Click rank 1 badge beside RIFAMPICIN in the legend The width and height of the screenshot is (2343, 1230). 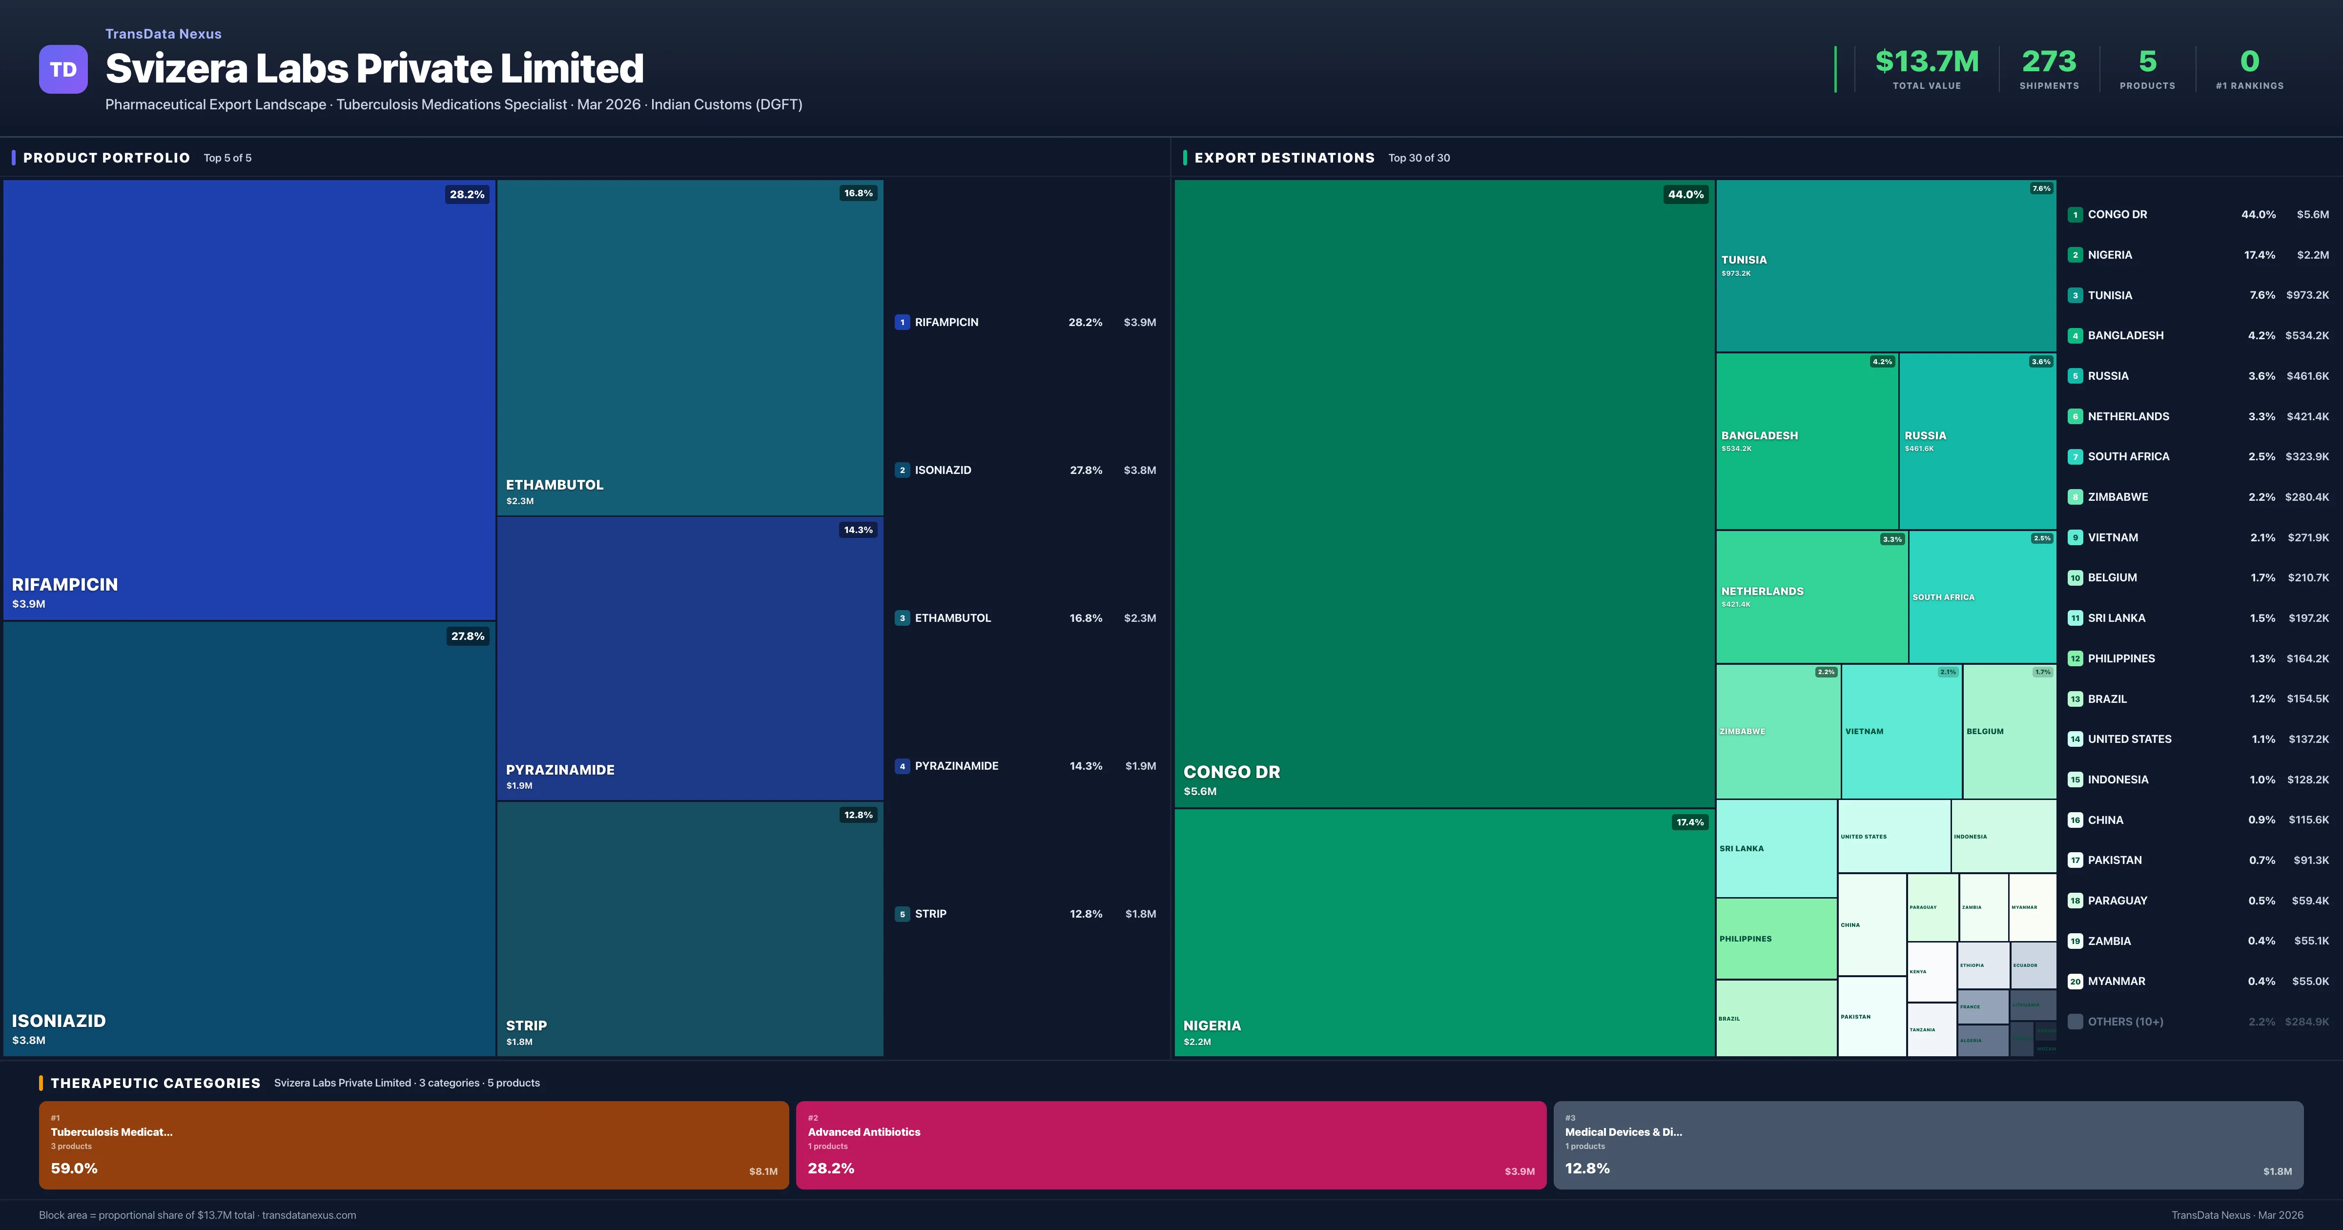tap(902, 322)
